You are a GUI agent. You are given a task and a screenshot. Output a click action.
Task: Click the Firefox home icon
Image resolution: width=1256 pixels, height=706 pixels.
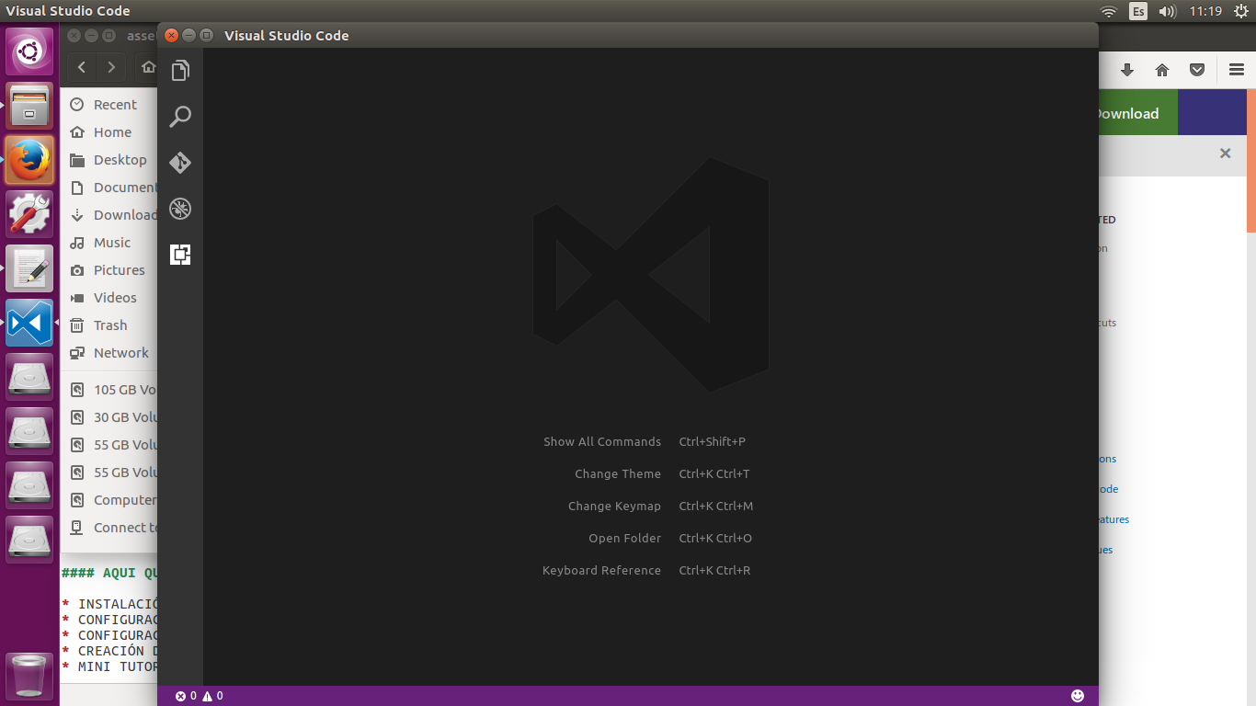pos(1162,70)
